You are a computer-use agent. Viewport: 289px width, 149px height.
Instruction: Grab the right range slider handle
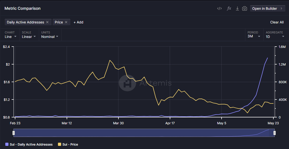(x=275, y=133)
